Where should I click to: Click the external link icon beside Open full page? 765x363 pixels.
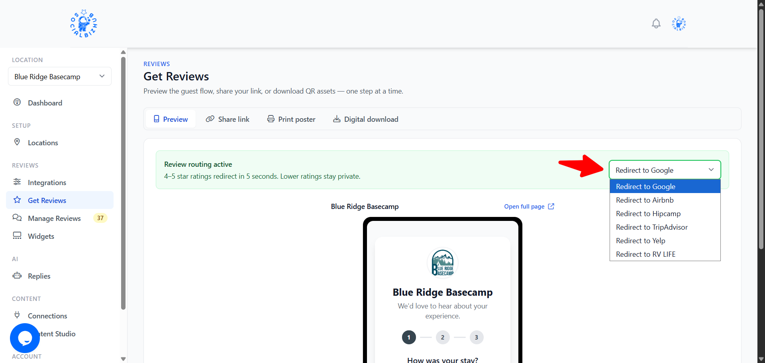click(x=551, y=206)
